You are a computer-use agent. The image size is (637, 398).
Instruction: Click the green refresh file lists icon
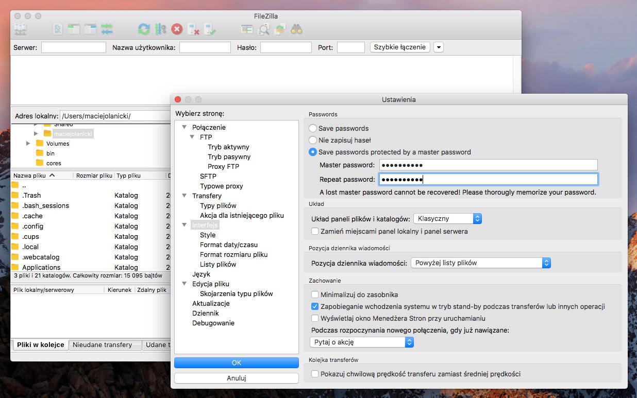click(x=144, y=29)
